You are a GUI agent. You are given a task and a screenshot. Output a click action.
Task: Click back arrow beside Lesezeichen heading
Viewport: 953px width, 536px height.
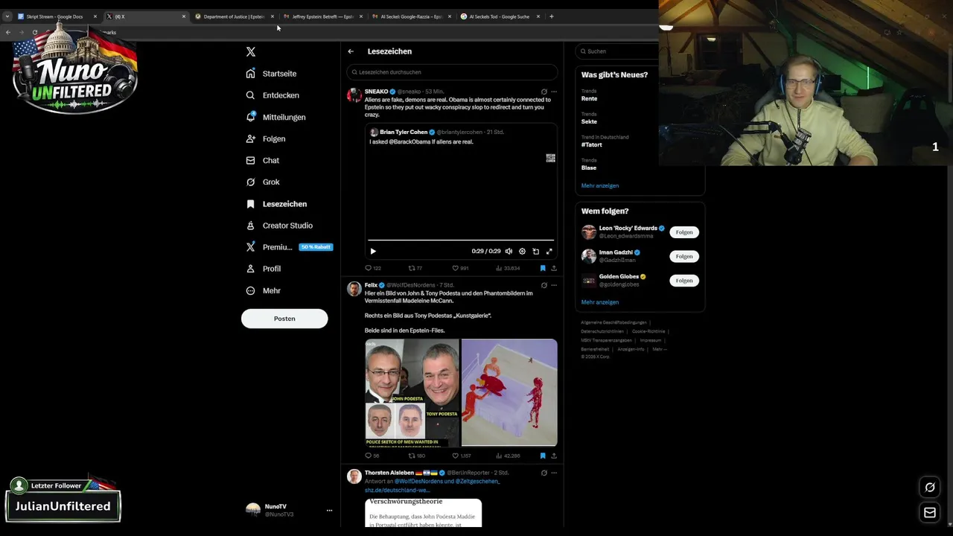(x=351, y=51)
